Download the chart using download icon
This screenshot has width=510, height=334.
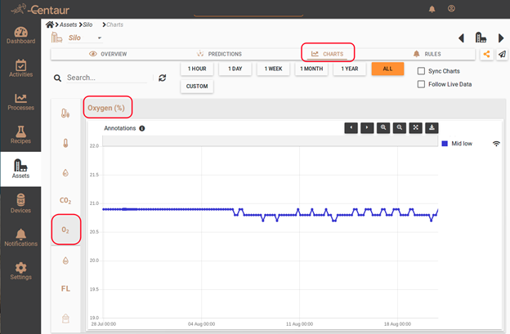point(432,127)
